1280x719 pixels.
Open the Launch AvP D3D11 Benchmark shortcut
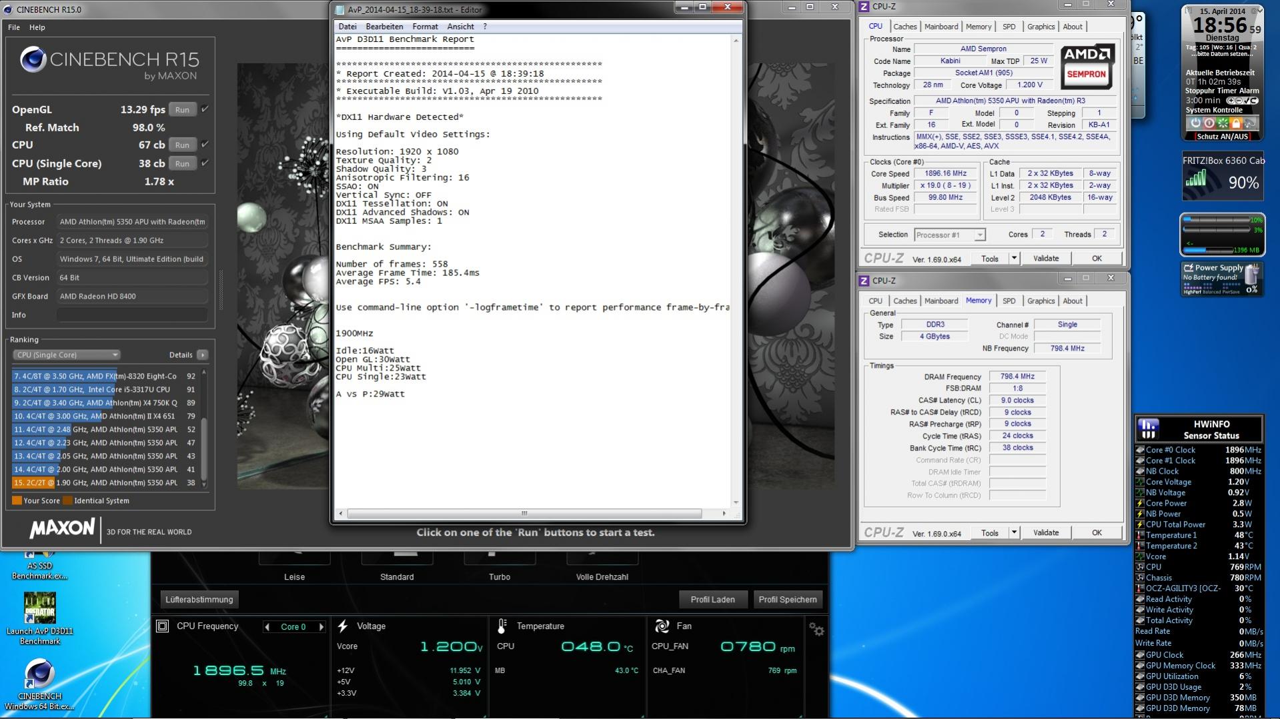pyautogui.click(x=39, y=618)
